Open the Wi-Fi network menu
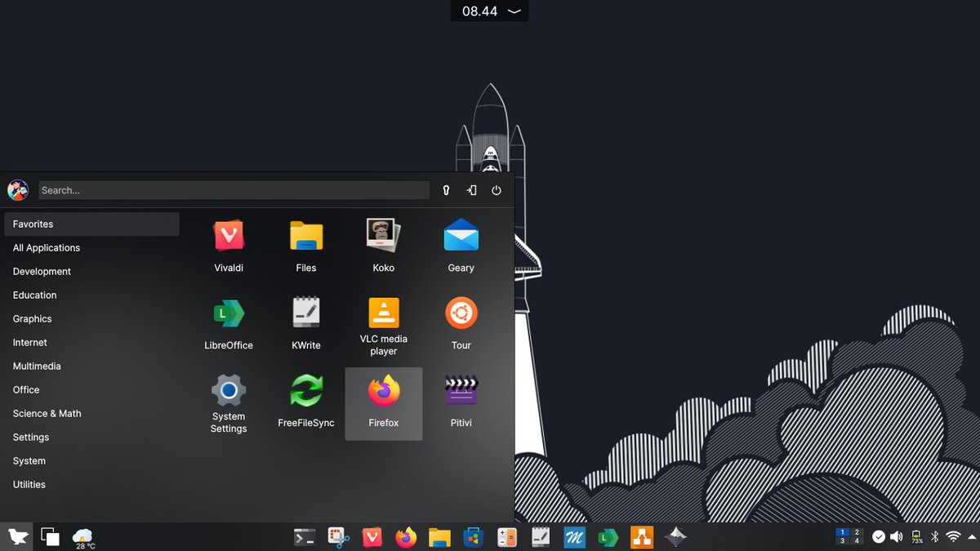 point(953,536)
